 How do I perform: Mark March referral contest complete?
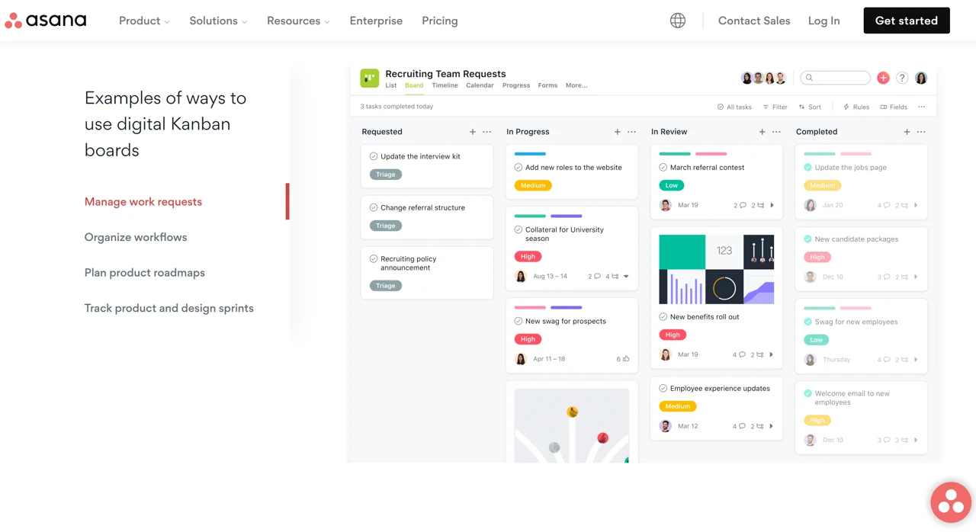coord(663,168)
